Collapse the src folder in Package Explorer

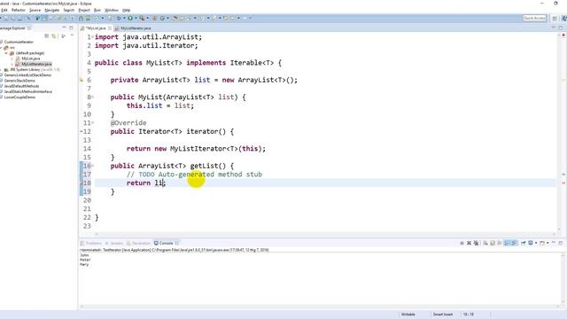point(2,47)
